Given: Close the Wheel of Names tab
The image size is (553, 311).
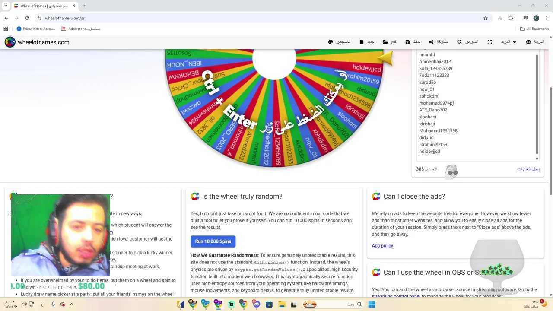Looking at the screenshot, I should tap(73, 6).
